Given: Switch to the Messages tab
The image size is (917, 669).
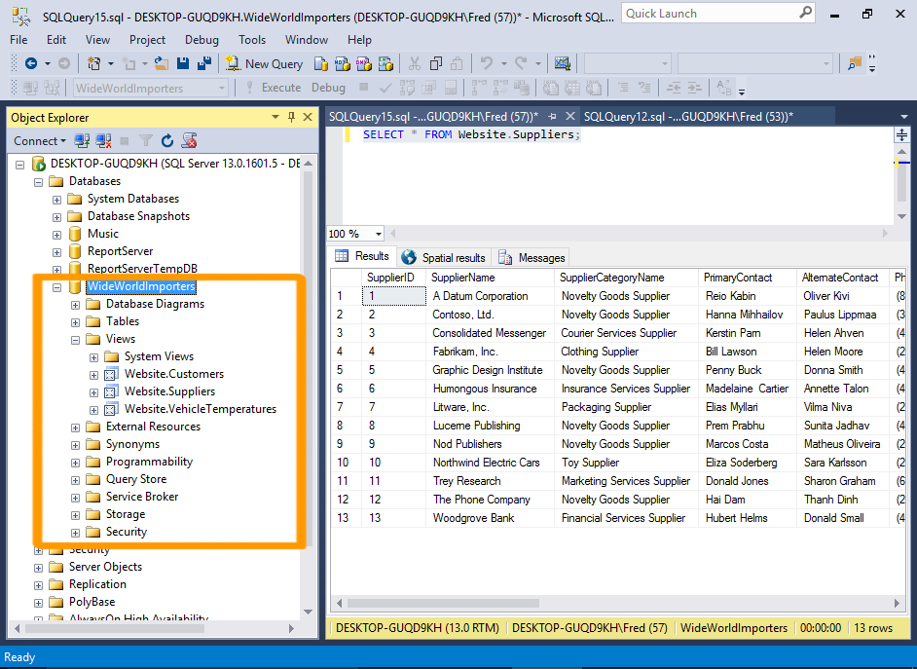Looking at the screenshot, I should pyautogui.click(x=532, y=257).
